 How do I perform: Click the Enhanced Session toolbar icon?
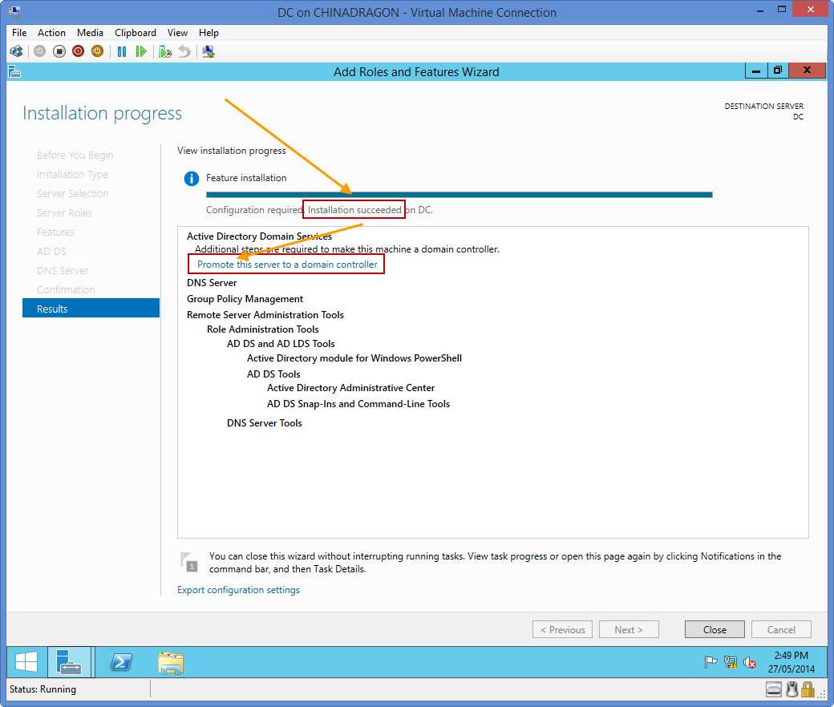tap(208, 51)
